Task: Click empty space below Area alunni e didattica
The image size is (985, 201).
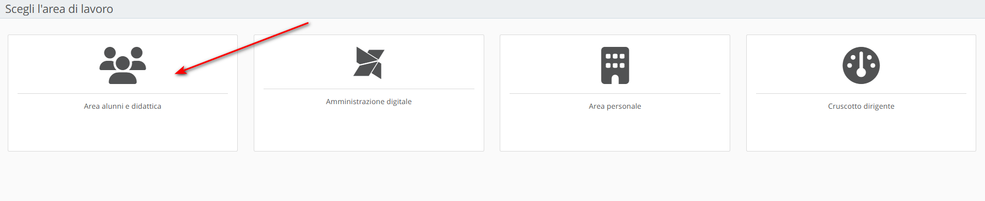Action: pos(122,131)
